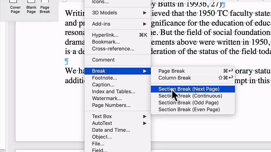Choose Date and Time... menu item
271x152 pixels.
(x=117, y=130)
